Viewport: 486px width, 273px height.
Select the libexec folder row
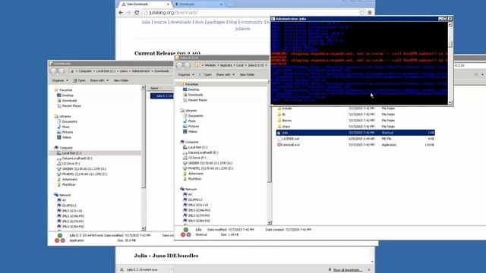[355, 121]
